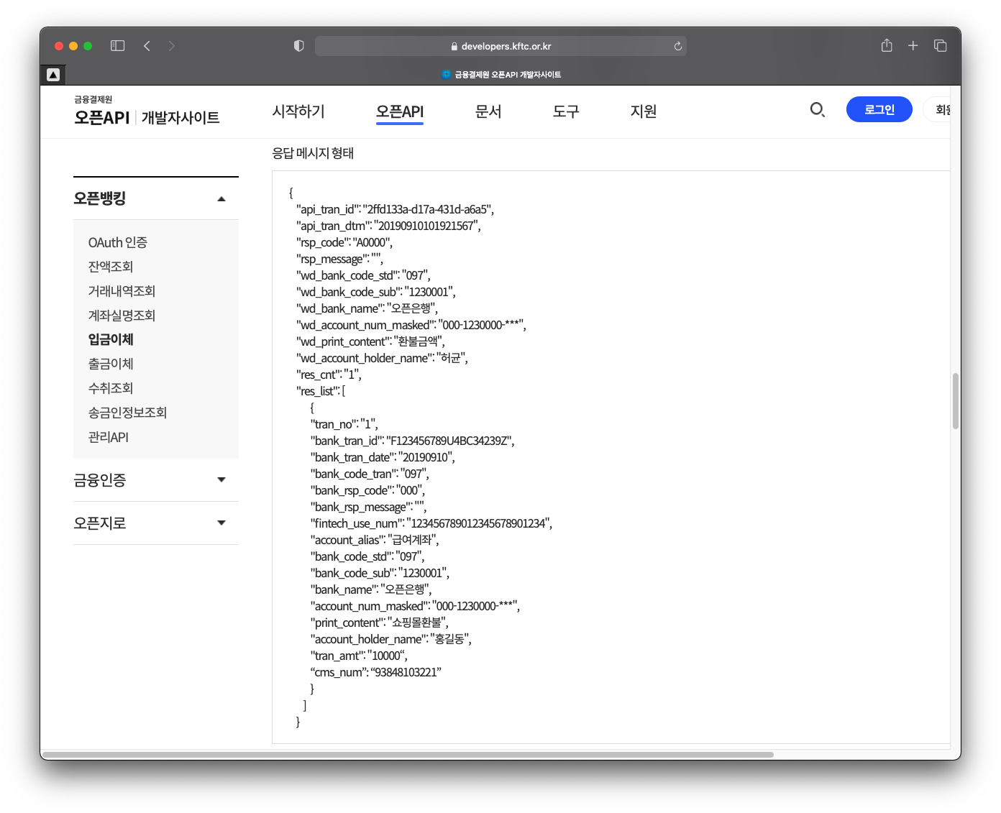This screenshot has height=813, width=1001.
Task: Click the 오픈뱅킹 section heading
Action: point(100,198)
